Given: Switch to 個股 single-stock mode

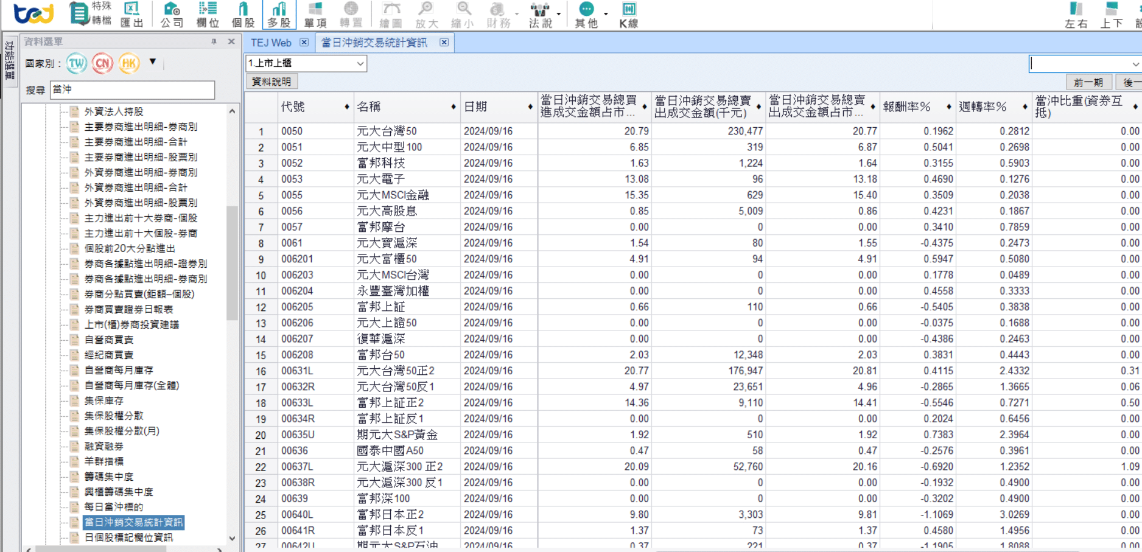Looking at the screenshot, I should pos(243,15).
